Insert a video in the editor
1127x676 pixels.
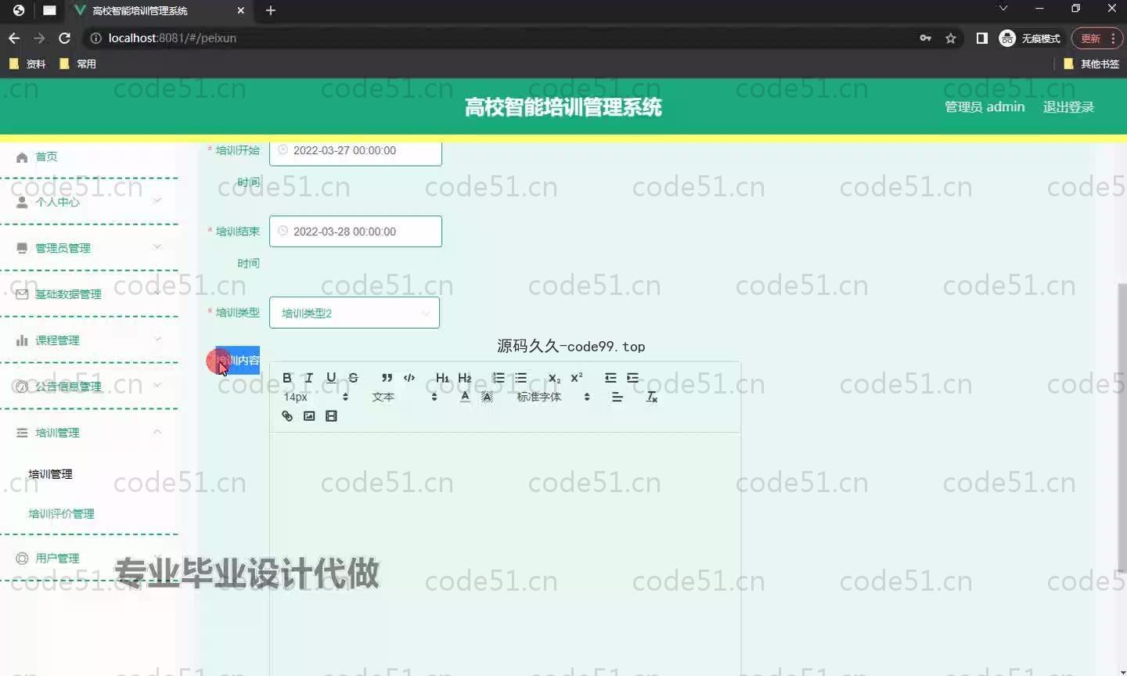pos(331,416)
